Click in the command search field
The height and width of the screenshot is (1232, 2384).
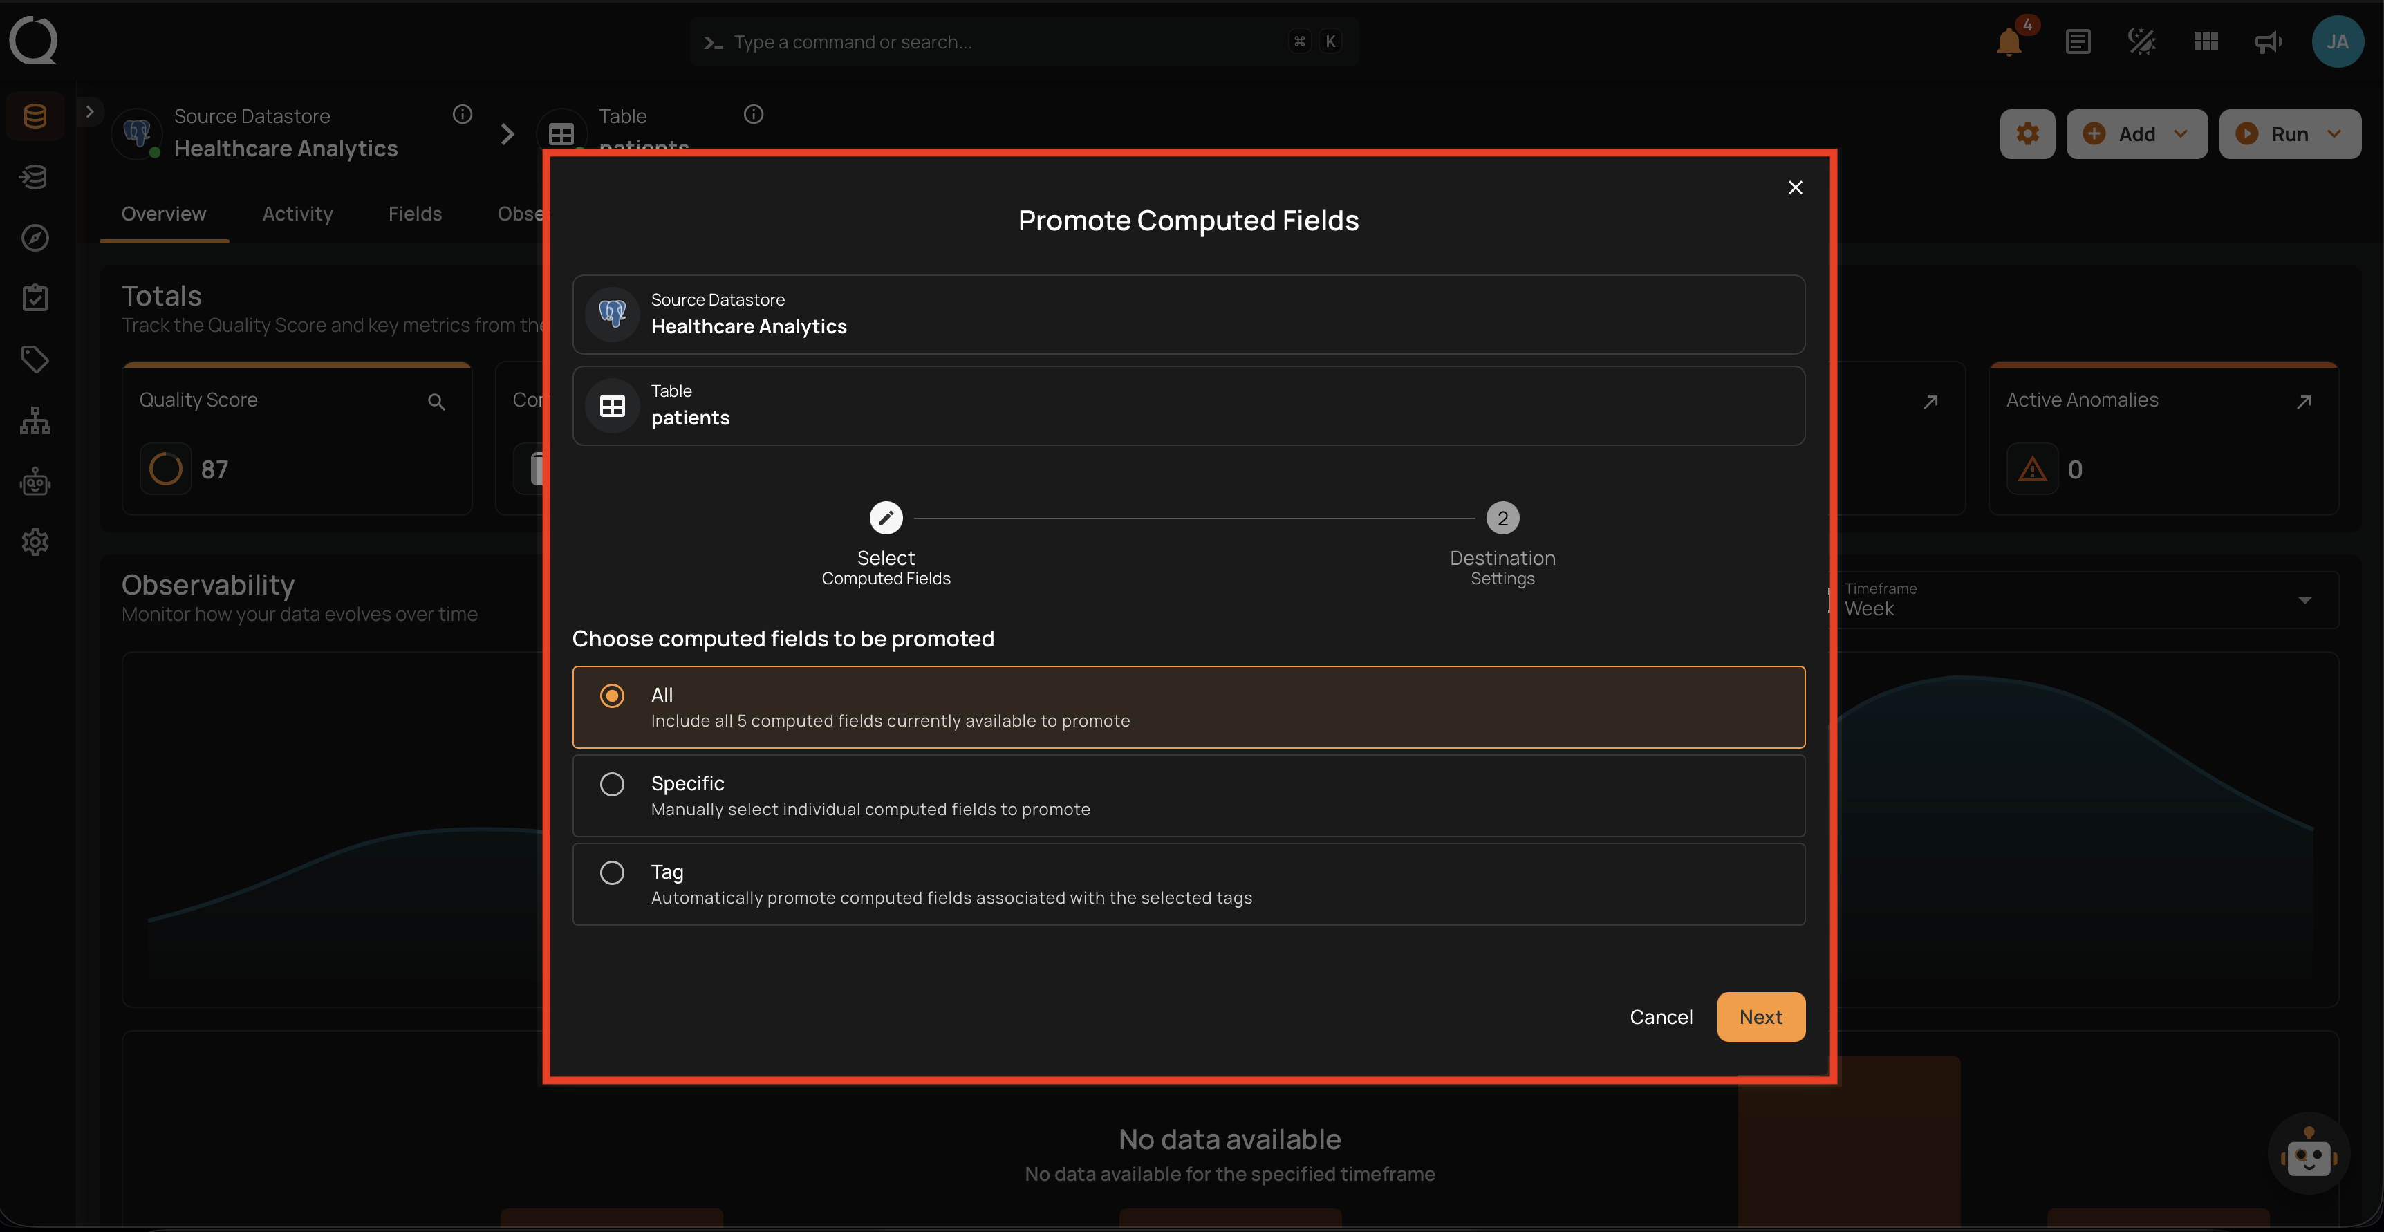[1023, 41]
